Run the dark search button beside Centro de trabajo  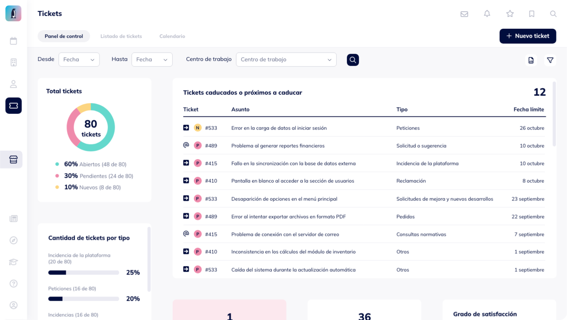[x=353, y=60]
